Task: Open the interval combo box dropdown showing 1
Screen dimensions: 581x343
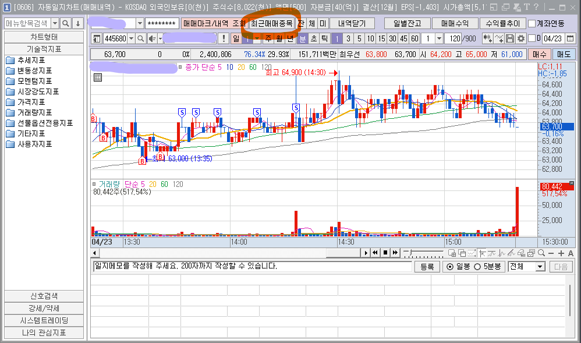Action: point(439,38)
